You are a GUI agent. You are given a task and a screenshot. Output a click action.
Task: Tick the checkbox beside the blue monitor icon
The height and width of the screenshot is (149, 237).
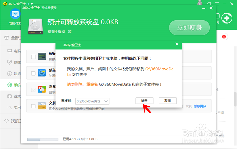tap(33, 73)
